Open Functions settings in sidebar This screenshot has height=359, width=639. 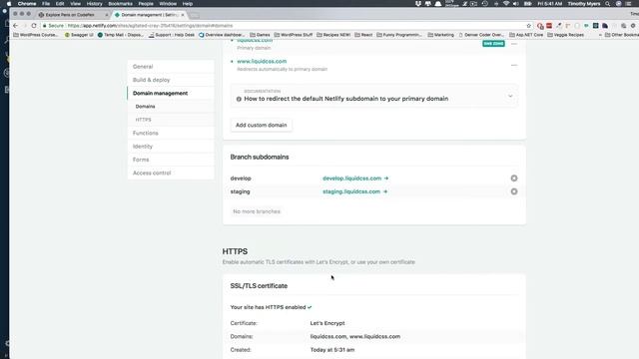coord(171,133)
